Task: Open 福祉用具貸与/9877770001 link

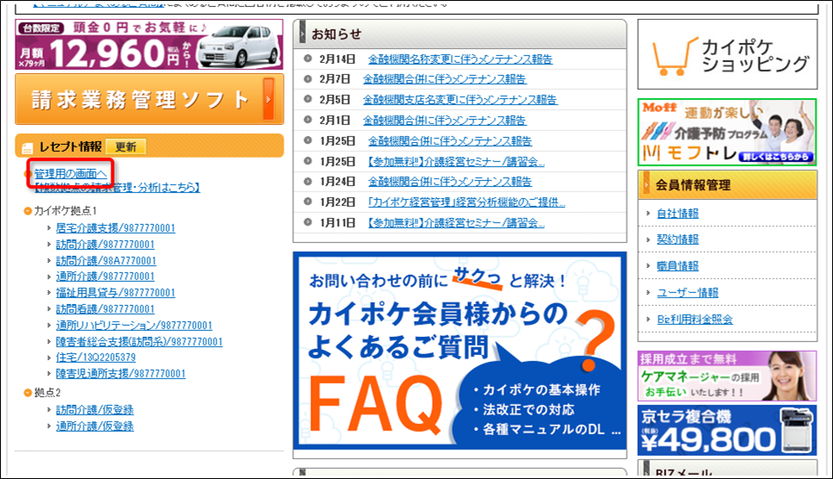Action: [x=116, y=293]
